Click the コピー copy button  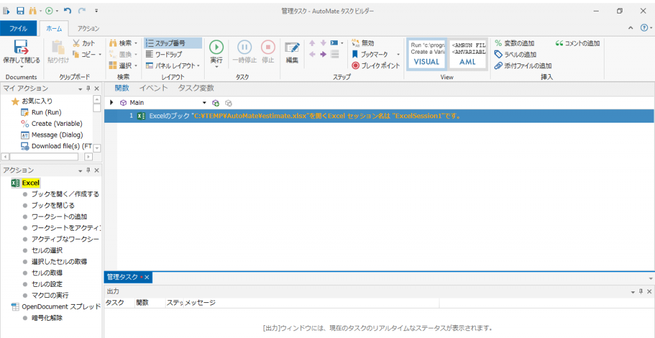[x=84, y=54]
